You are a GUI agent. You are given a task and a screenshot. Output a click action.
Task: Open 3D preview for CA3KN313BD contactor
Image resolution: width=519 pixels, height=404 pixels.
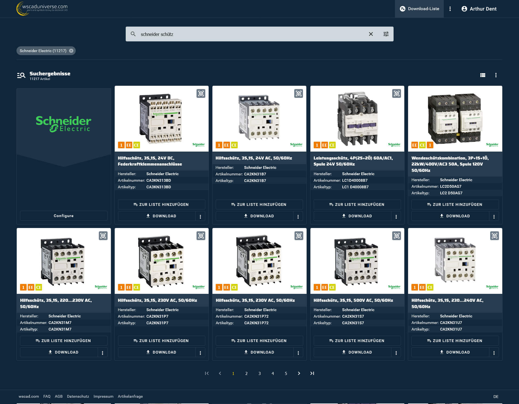click(x=201, y=93)
